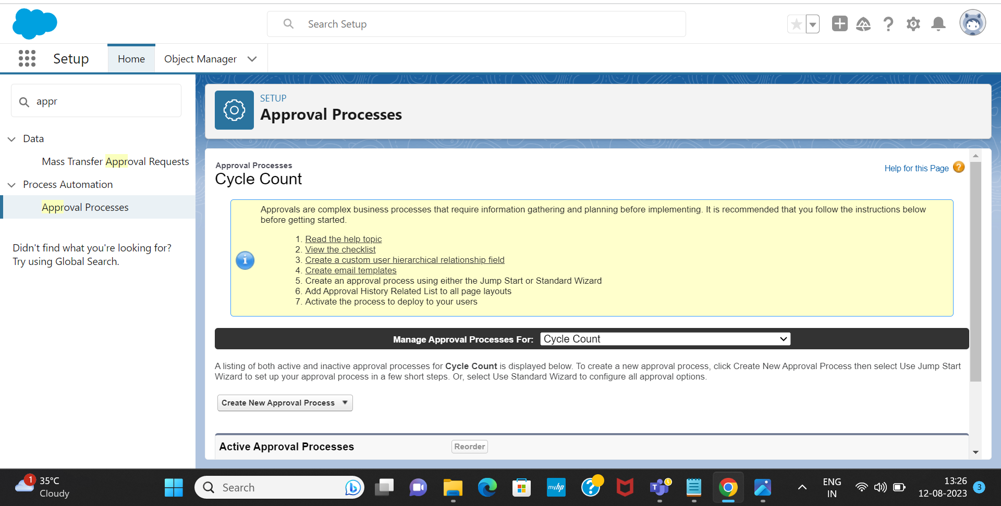Open the Object Manager tab
Screen dimensions: 1001x506
(x=200, y=59)
